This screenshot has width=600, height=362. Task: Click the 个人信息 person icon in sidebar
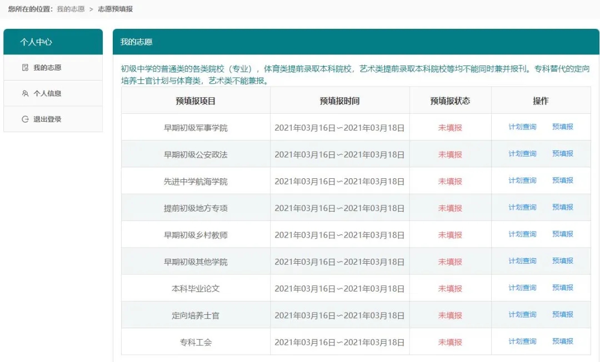(x=25, y=94)
